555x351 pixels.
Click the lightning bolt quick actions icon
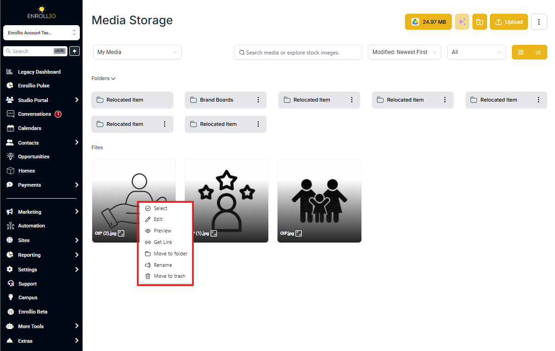pos(74,51)
